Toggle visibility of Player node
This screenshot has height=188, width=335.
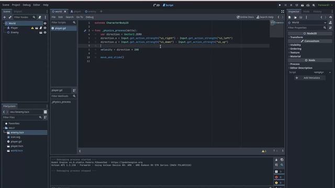coord(45,28)
